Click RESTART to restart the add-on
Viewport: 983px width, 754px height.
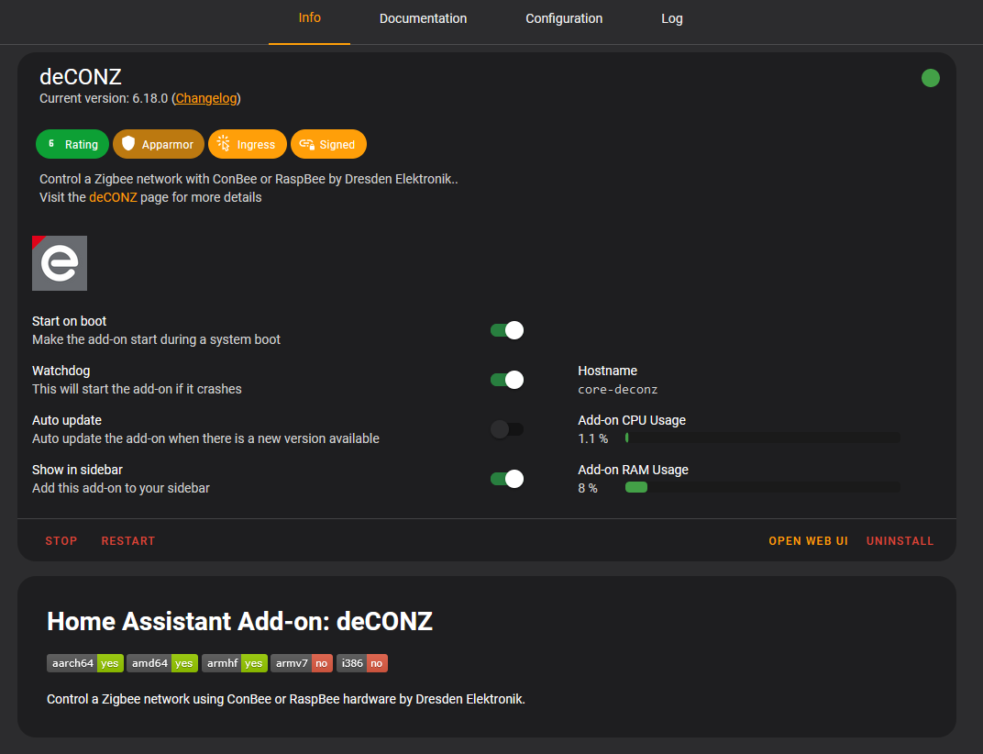127,540
